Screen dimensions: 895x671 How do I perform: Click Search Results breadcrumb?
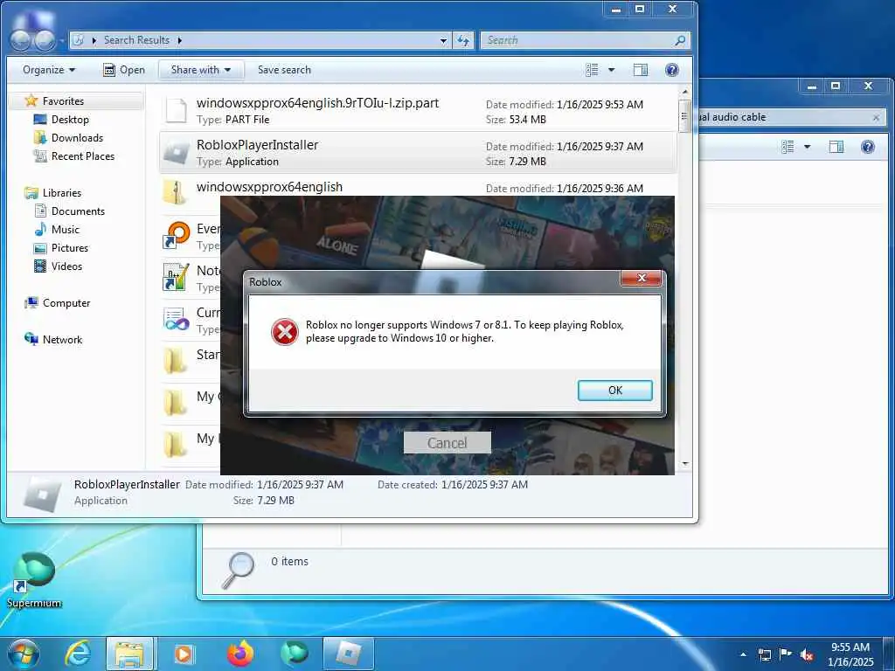tap(136, 40)
